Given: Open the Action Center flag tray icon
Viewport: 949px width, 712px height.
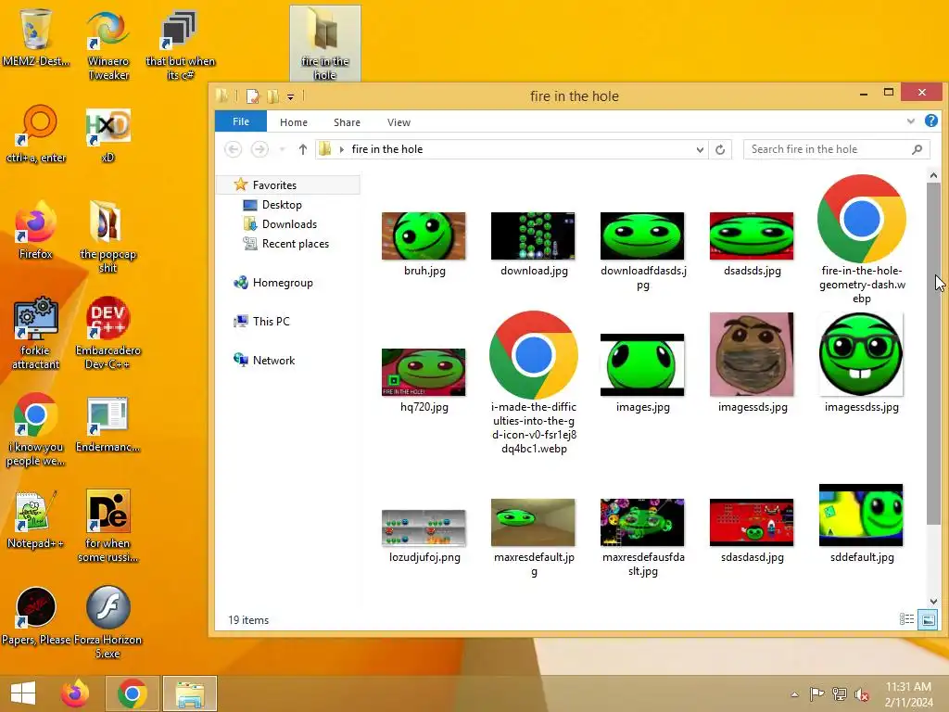Looking at the screenshot, I should 817,694.
